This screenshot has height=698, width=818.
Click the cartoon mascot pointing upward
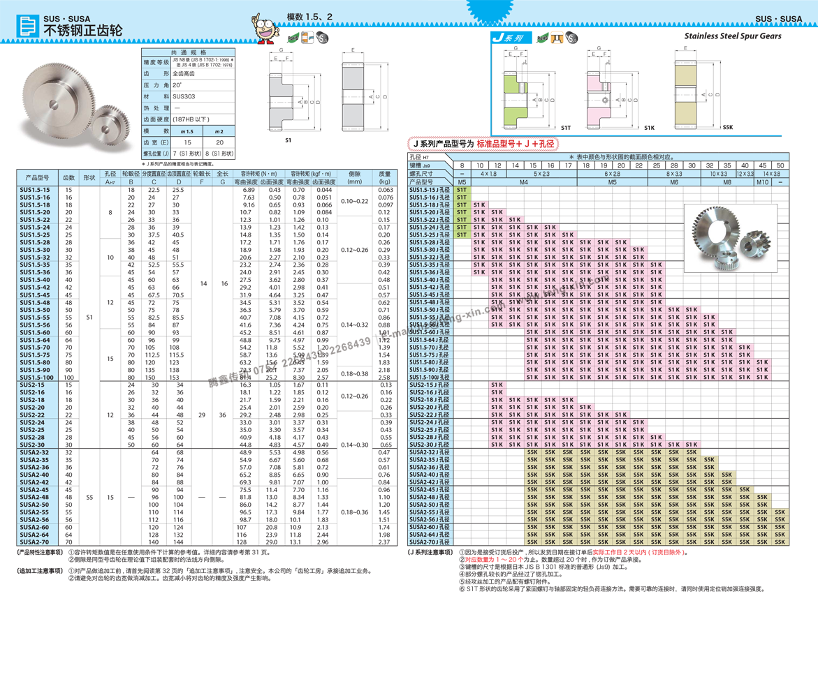[265, 30]
